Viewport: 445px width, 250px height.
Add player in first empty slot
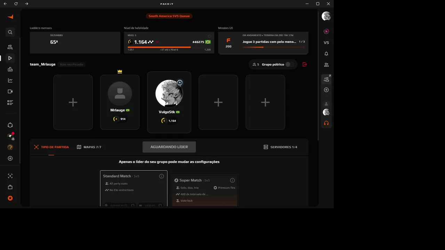(73, 102)
